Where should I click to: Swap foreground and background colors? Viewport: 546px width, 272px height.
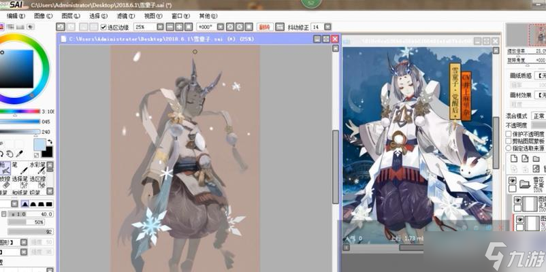pos(48,141)
